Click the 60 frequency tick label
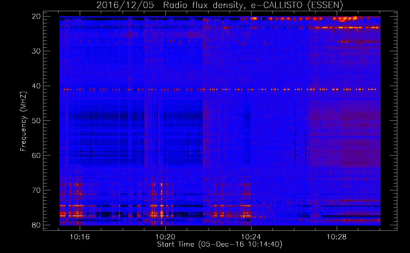The width and height of the screenshot is (410, 253). 36,155
